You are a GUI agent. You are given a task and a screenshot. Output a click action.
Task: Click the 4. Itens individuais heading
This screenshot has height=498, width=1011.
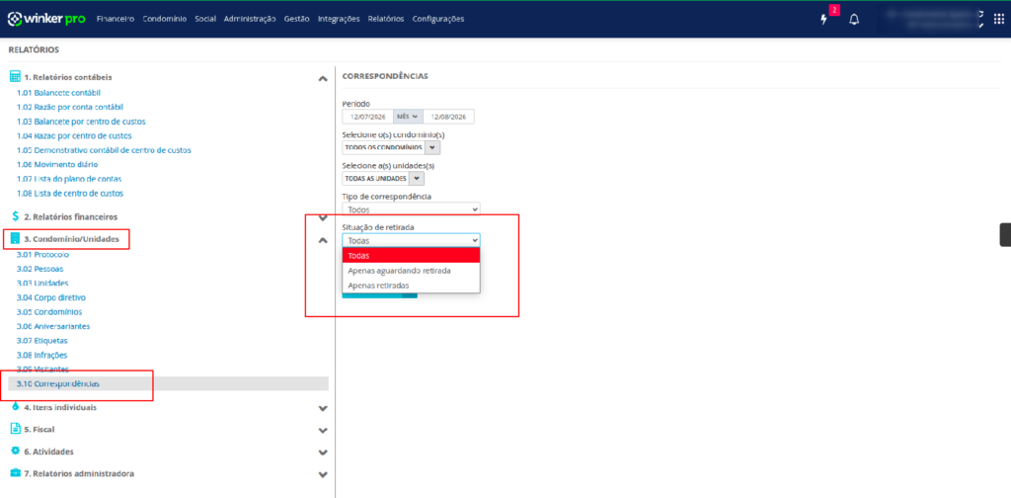pyautogui.click(x=60, y=408)
